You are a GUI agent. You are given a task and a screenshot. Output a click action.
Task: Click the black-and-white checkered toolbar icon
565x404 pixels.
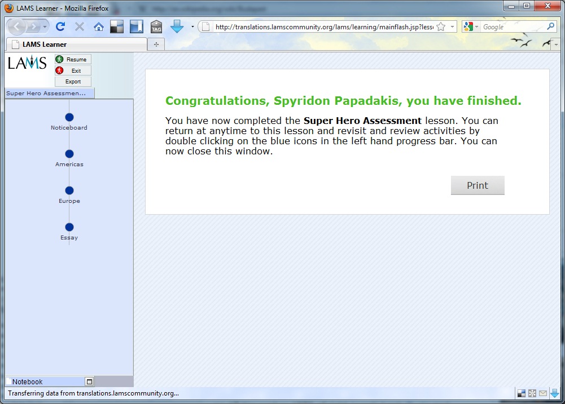coord(117,26)
